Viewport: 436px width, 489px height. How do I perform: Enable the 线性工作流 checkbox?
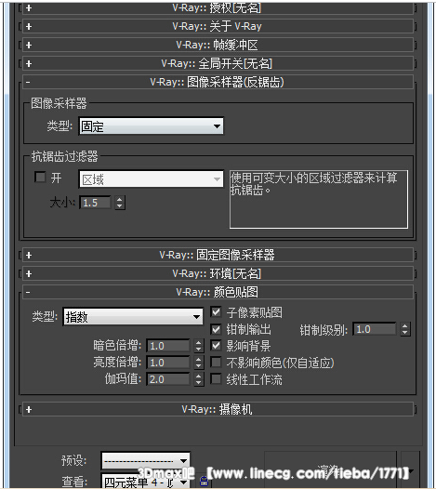coord(216,379)
